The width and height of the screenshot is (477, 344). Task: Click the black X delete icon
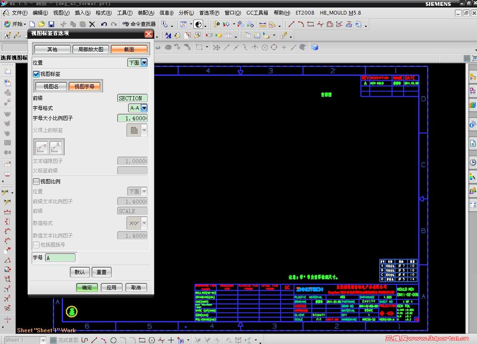[92, 24]
